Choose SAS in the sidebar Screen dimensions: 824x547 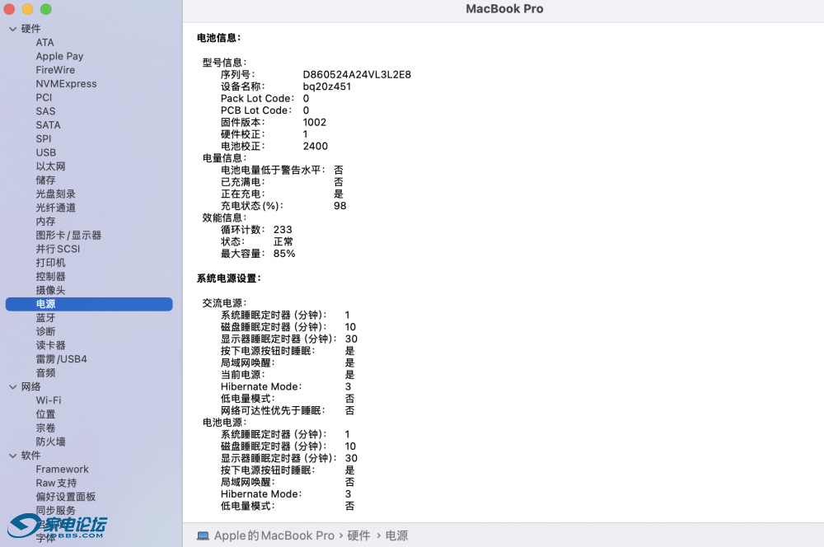pyautogui.click(x=45, y=111)
